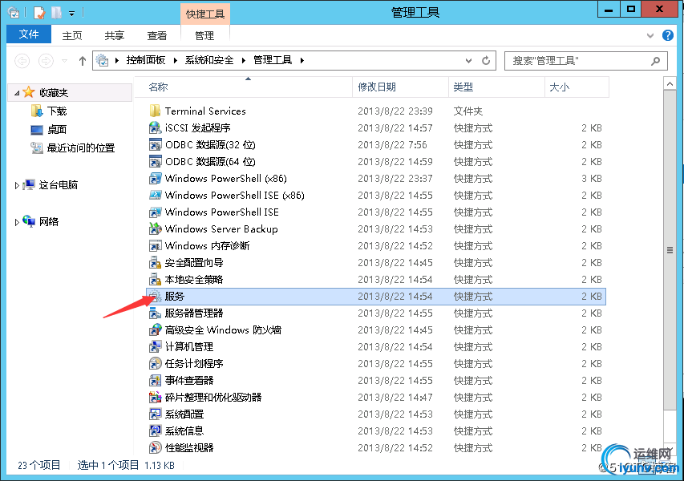Select 下载 in the favorites

57,111
